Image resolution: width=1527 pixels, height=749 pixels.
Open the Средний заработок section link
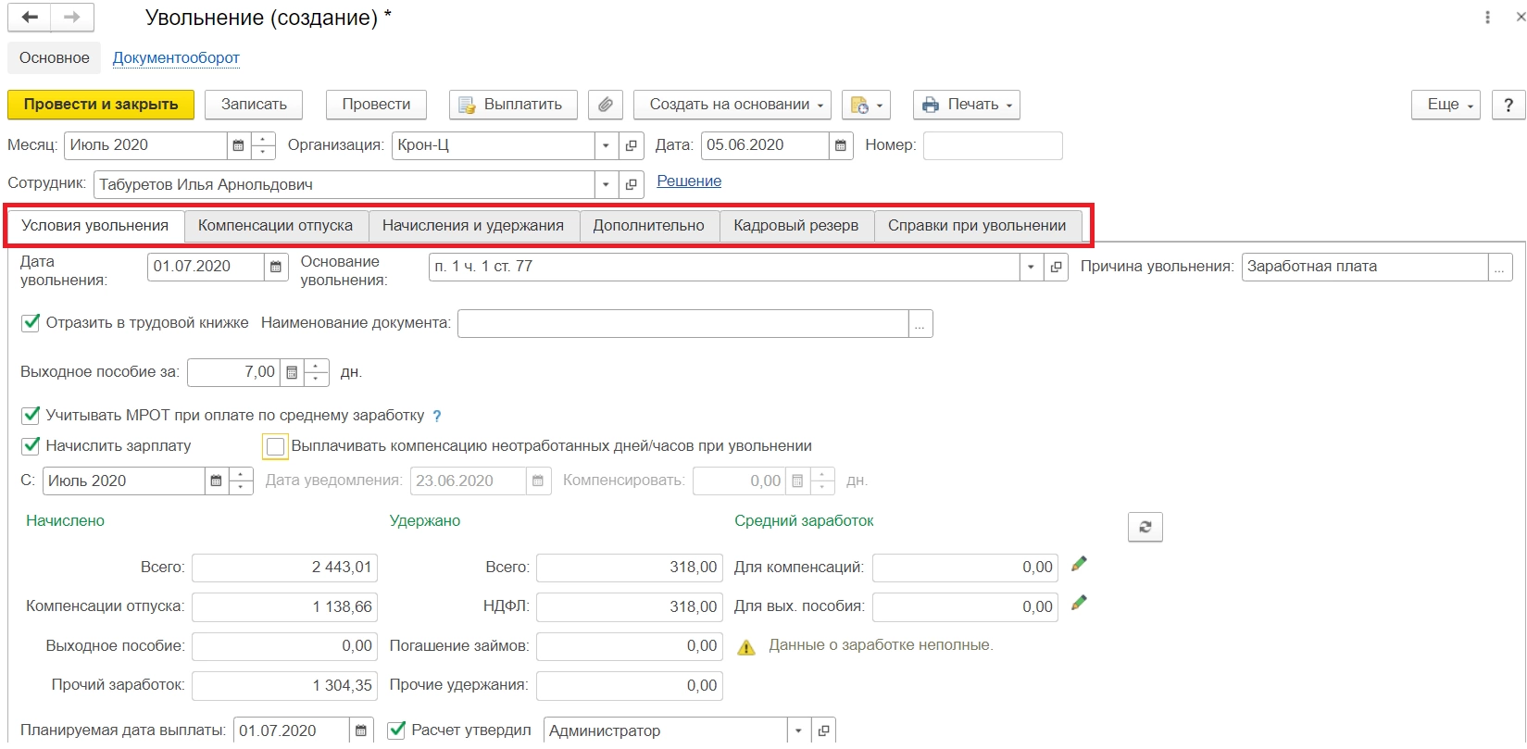click(804, 521)
